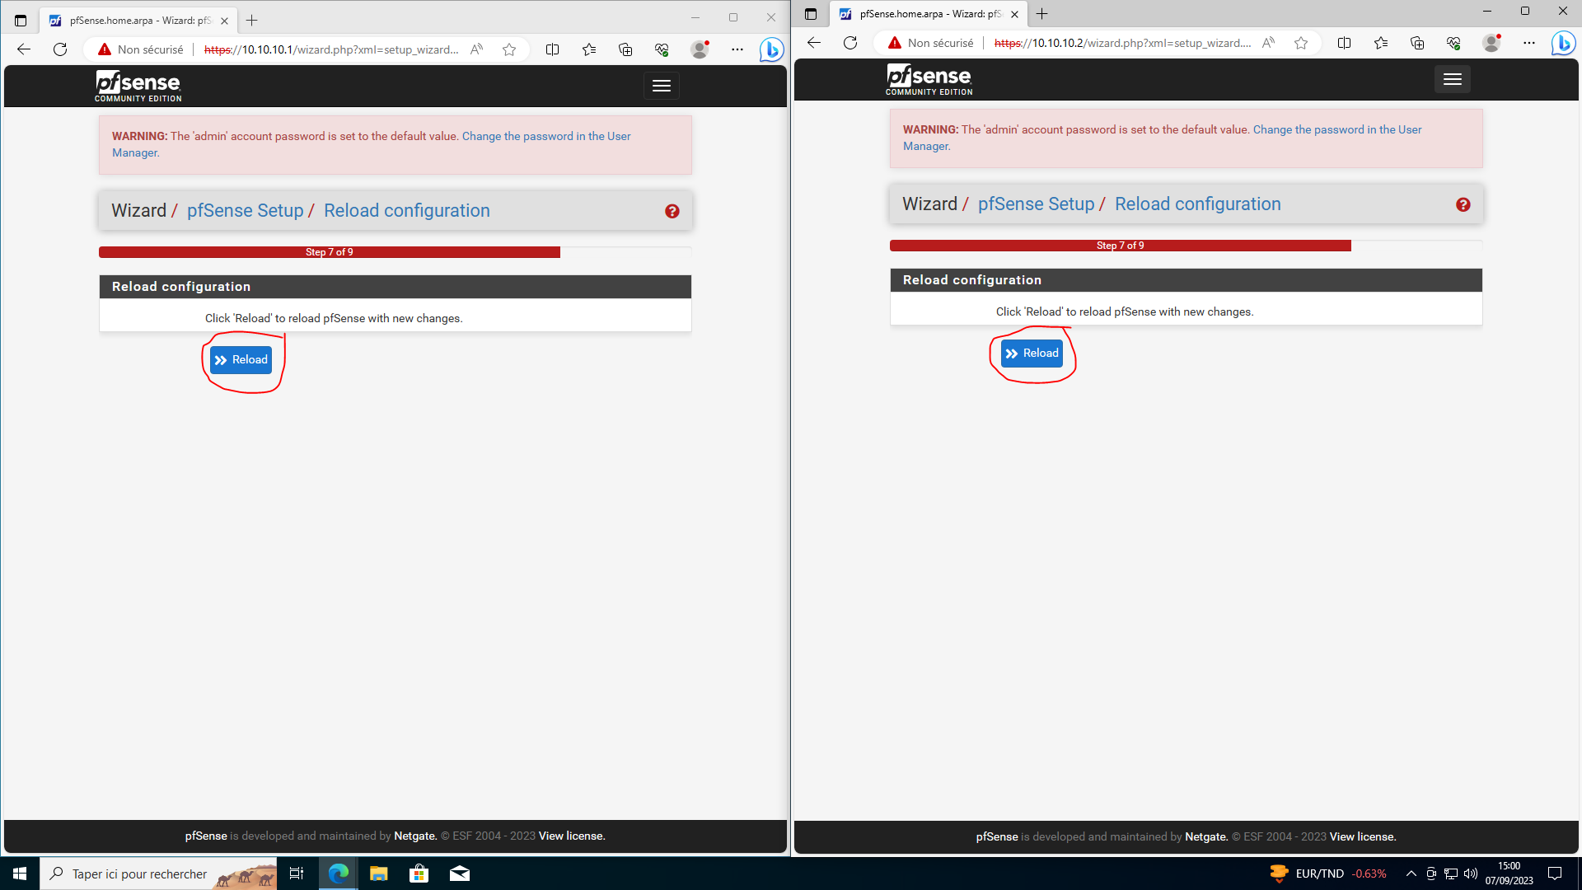
Task: Open settings ellipsis menu in left browser
Action: [737, 49]
